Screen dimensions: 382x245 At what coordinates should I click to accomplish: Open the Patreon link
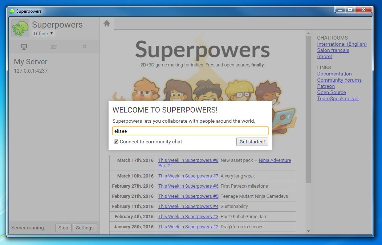point(326,86)
